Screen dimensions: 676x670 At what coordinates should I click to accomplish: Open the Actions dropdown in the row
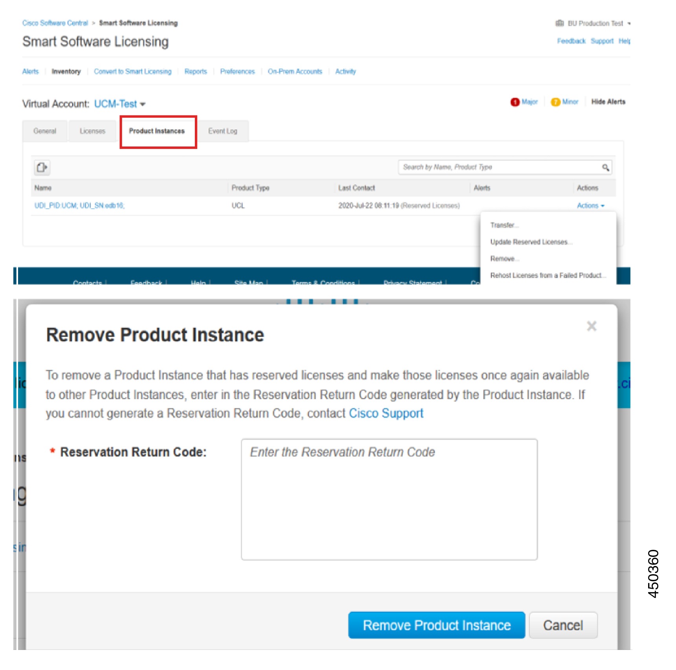[590, 205]
